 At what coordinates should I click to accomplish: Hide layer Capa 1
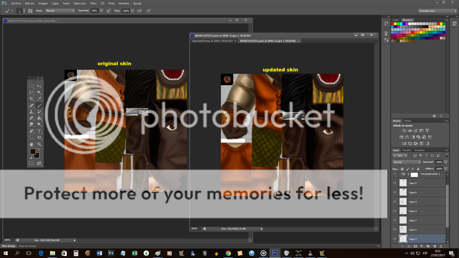pos(394,239)
